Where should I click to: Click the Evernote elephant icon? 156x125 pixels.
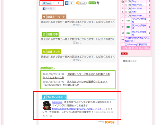[98, 3]
